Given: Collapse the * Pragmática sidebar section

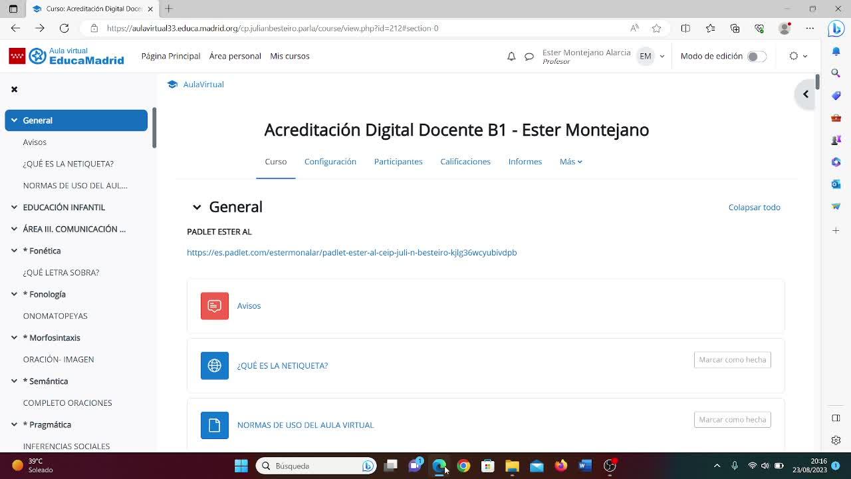Looking at the screenshot, I should (14, 424).
